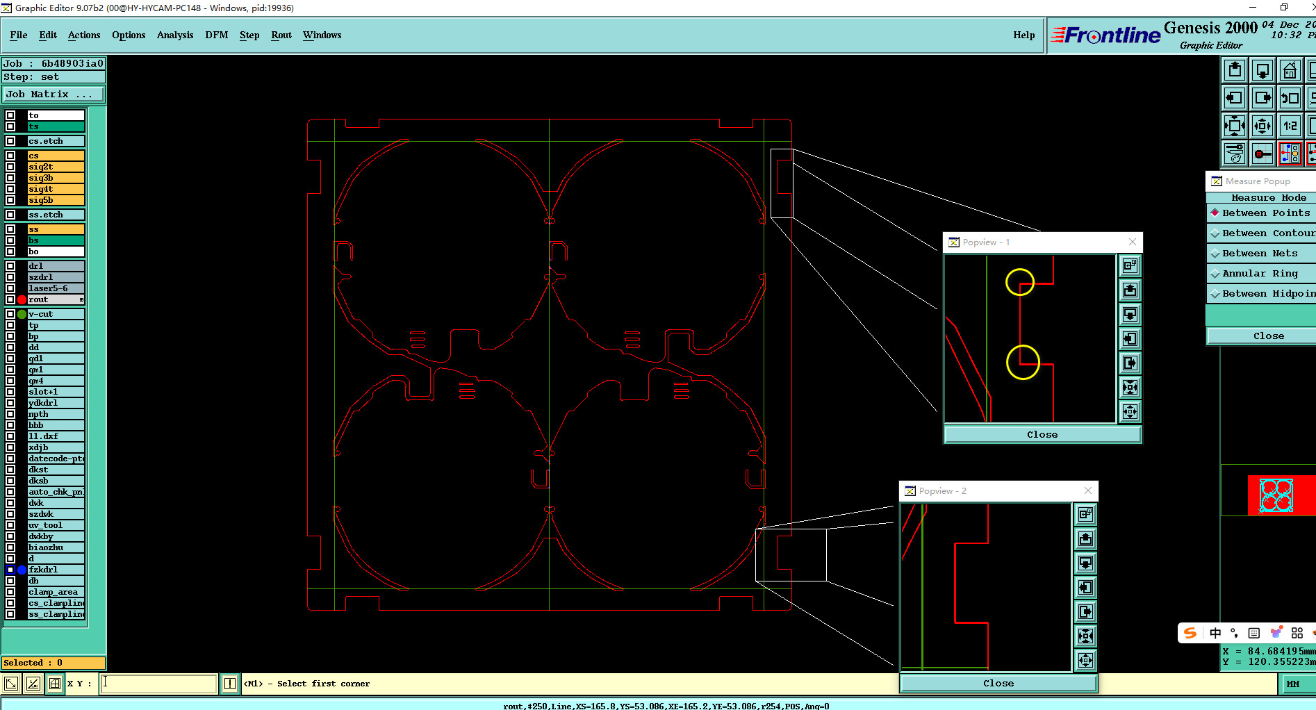Viewport: 1316px width, 710px height.
Task: Toggle display checkbox for layer 'ss.etch'
Action: click(10, 215)
